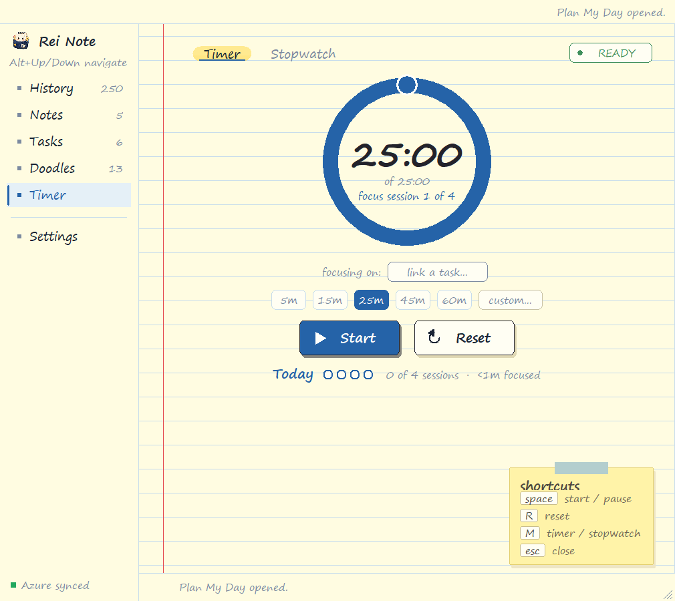Select the 60m duration preset
Image resolution: width=675 pixels, height=601 pixels.
(x=454, y=300)
